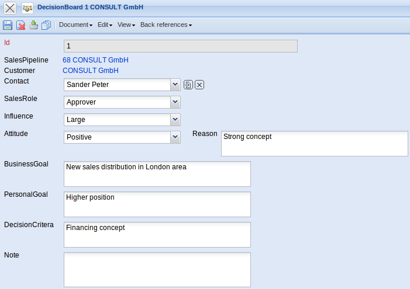
Task: Open the SalesRole dropdown
Action: point(175,102)
